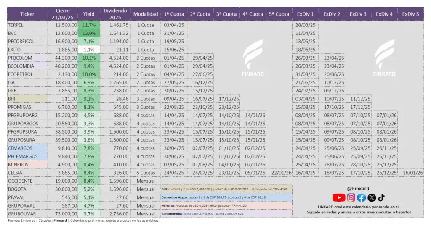The width and height of the screenshot is (431, 226).
Task: Click the TikTok icon
Action: (x=381, y=197)
